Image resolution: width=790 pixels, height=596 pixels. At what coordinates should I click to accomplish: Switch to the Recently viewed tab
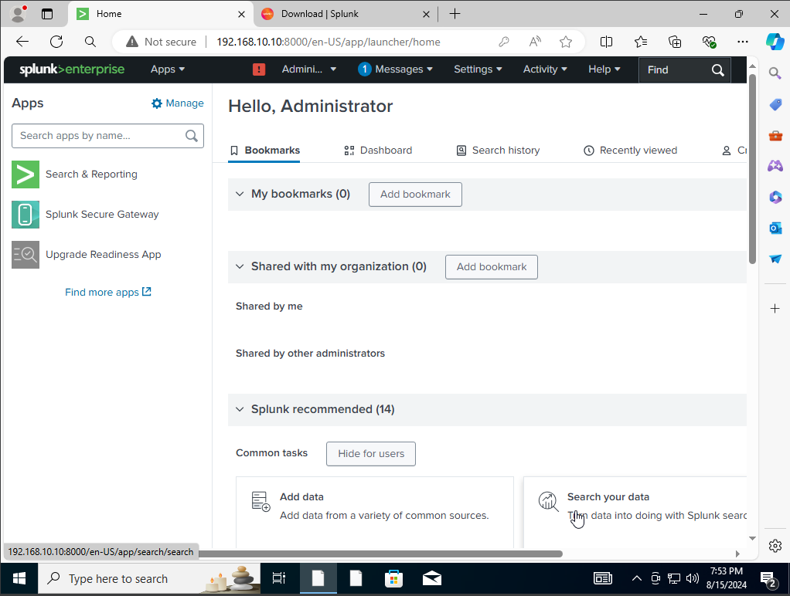(x=630, y=151)
